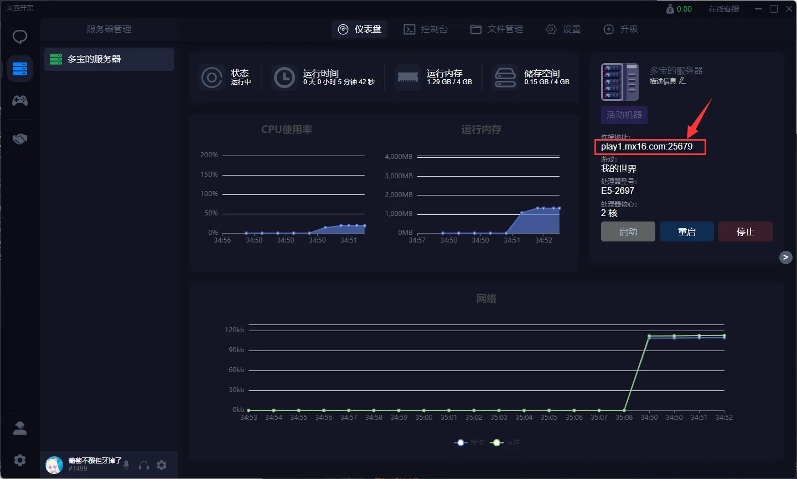Image resolution: width=797 pixels, height=479 pixels.
Task: Click the #1499 user tag
Action: 78,468
